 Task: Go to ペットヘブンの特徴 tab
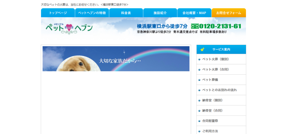pyautogui.click(x=92, y=13)
